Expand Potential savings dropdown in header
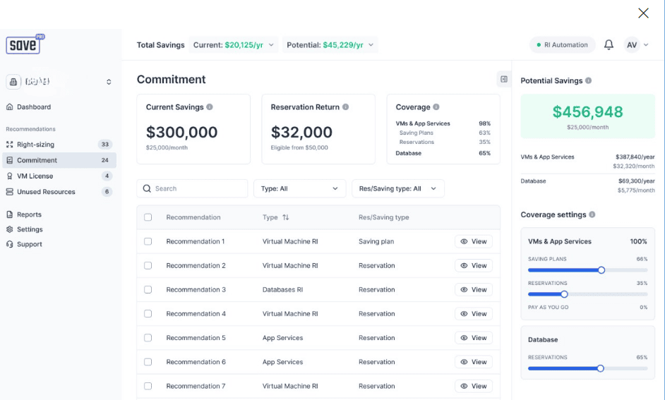This screenshot has height=400, width=665. pyautogui.click(x=330, y=45)
